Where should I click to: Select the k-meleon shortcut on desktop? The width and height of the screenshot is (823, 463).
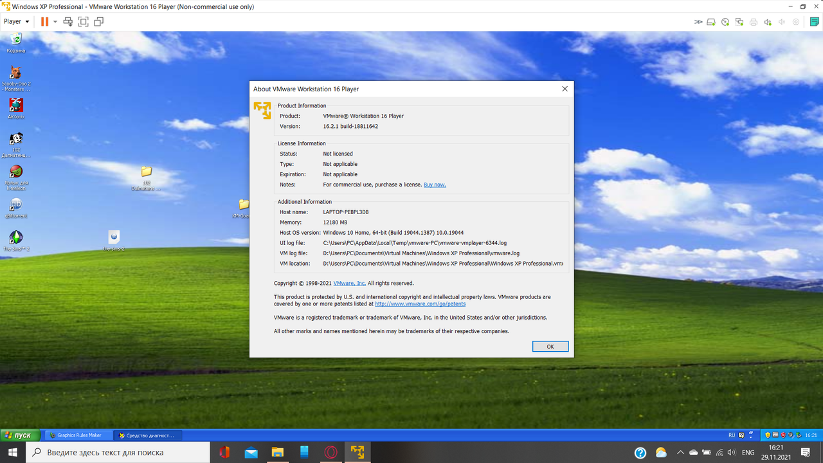click(16, 177)
